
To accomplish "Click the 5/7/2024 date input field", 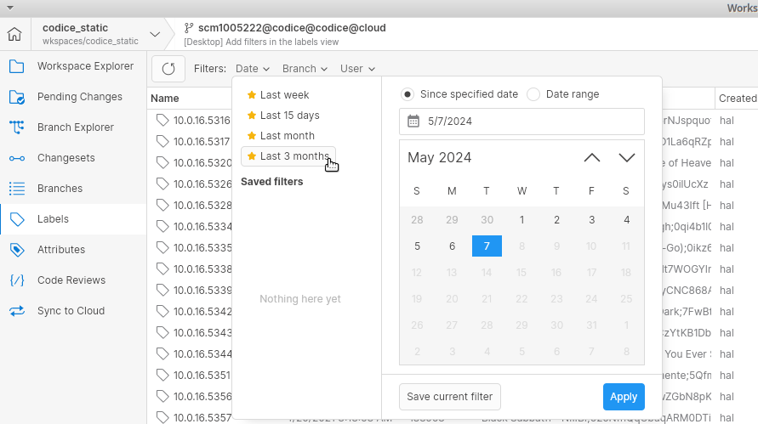I will pos(521,122).
